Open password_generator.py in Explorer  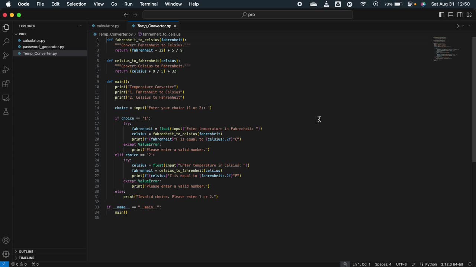[x=43, y=47]
